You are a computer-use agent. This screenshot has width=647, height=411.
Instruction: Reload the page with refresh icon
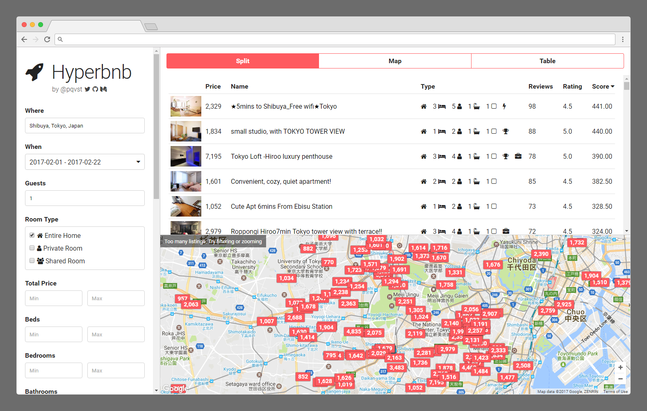coord(47,39)
